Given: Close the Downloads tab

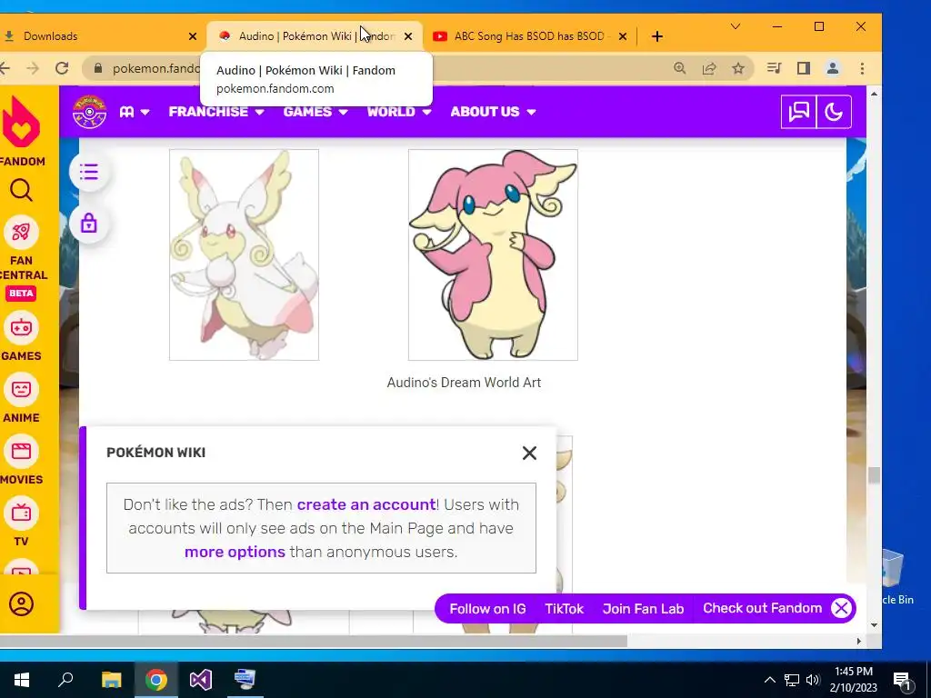Looking at the screenshot, I should coord(193,36).
